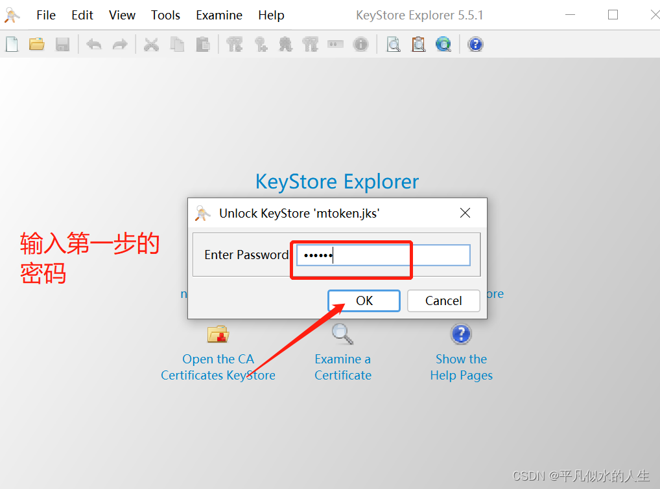Open Help via the question mark toolbar icon

tap(475, 44)
